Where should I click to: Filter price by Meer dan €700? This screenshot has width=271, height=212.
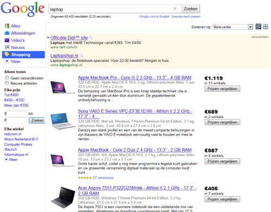click(16, 105)
